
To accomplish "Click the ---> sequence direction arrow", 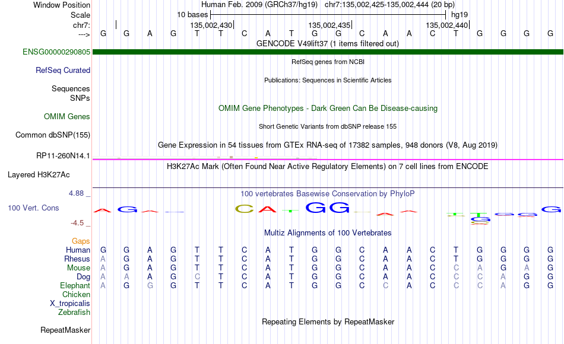I will [x=84, y=34].
